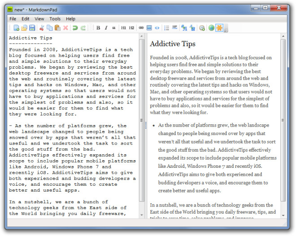Open the Edit menu

click(x=26, y=19)
